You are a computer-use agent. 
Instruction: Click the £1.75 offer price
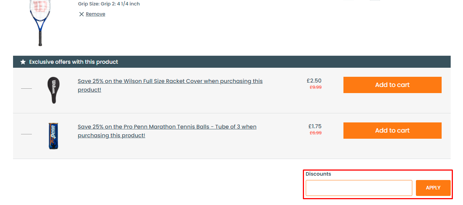pos(314,126)
